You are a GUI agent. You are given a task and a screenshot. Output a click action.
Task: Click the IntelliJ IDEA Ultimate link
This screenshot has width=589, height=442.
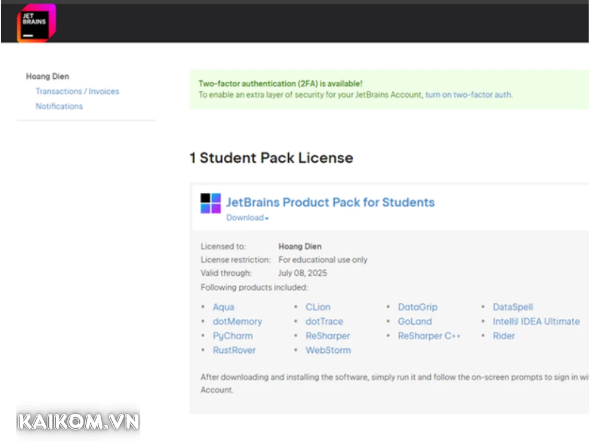coord(536,322)
